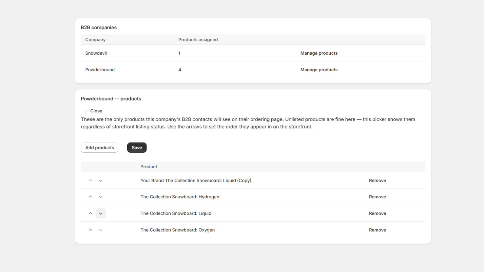Remove The Collection Snowboard: Liquid
The width and height of the screenshot is (484, 272).
click(x=378, y=213)
